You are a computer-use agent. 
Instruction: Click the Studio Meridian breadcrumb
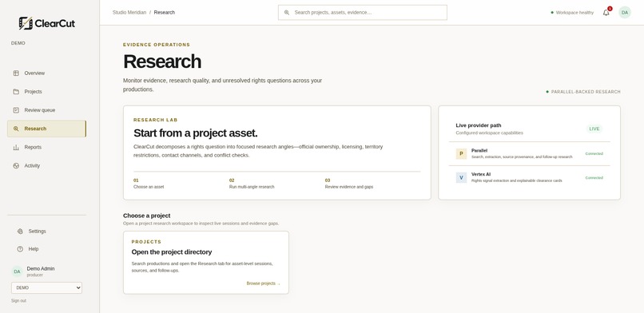[x=129, y=12]
